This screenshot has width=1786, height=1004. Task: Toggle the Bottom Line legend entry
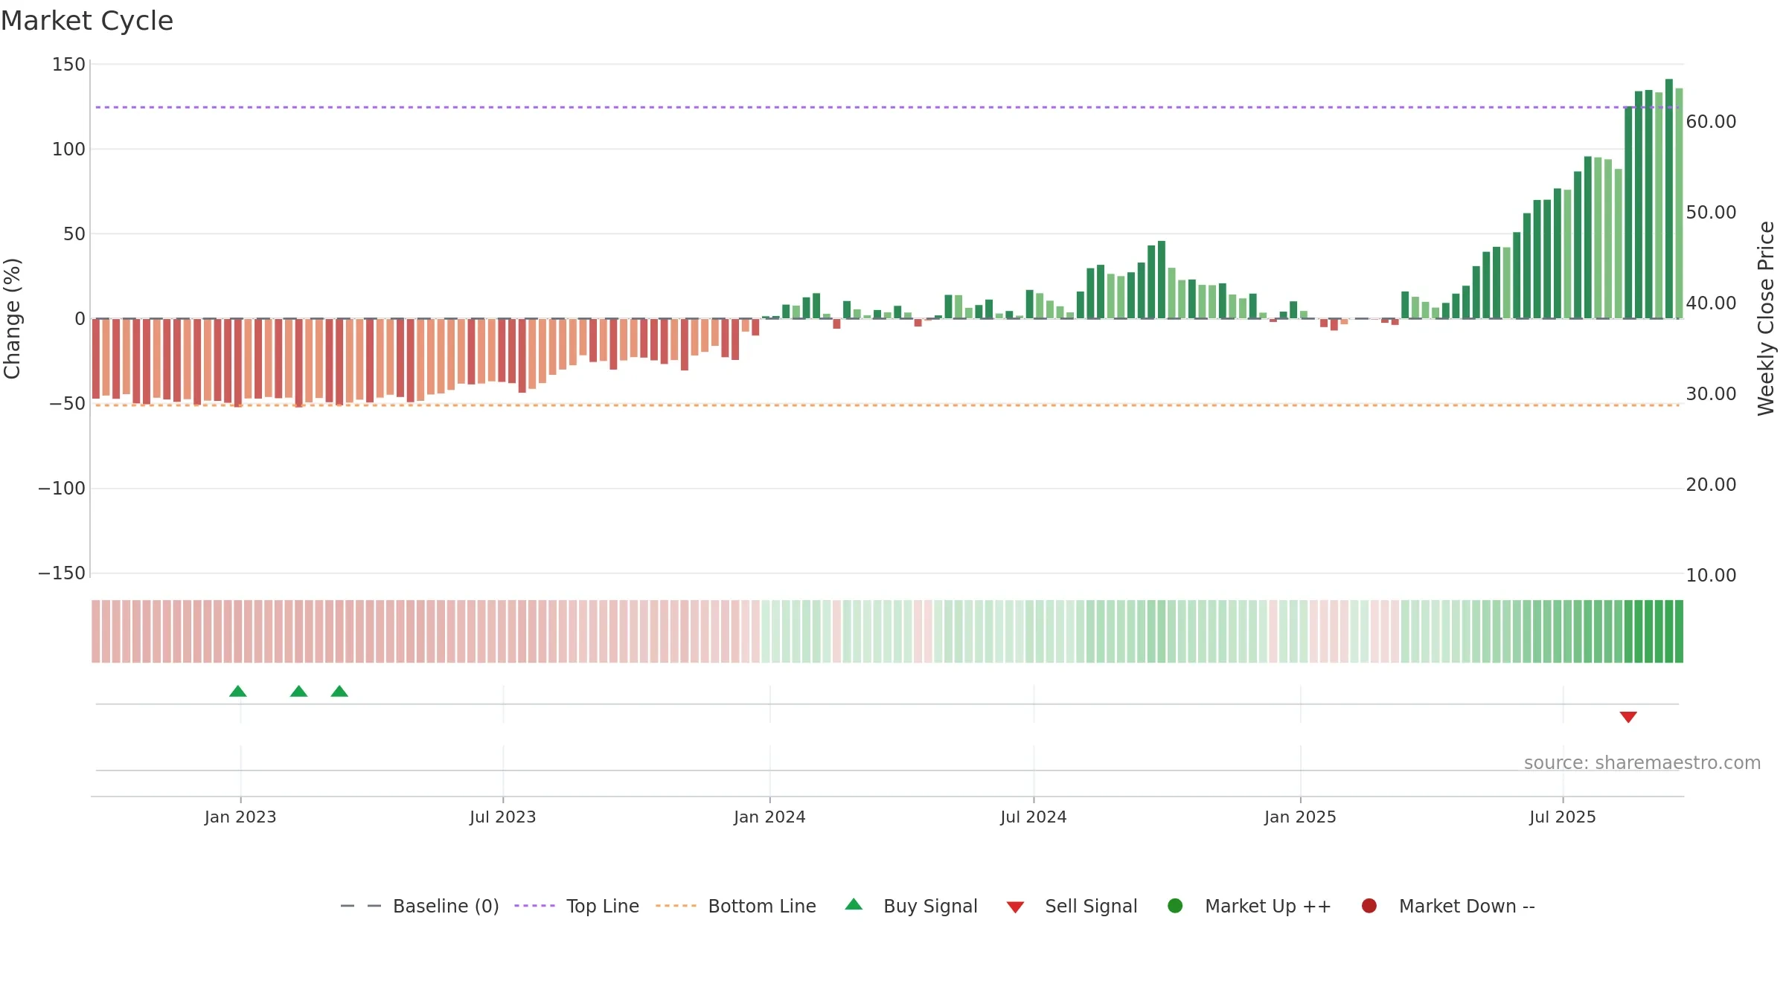point(736,906)
